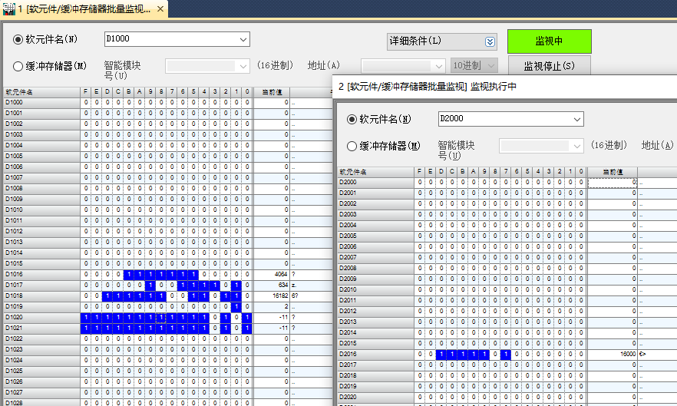Click the bit 0 column header in window 2
Image resolution: width=677 pixels, height=406 pixels.
click(581, 172)
